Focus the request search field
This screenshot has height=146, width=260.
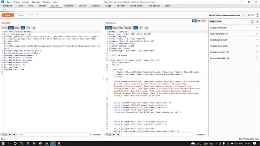click(54, 135)
